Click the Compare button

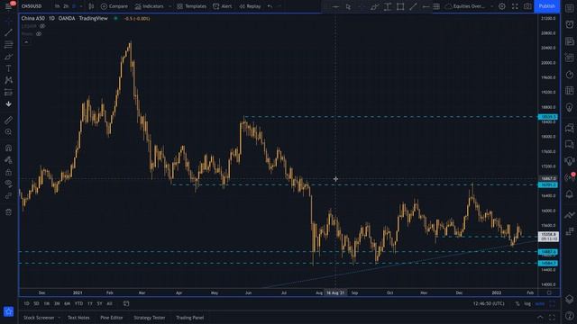click(114, 6)
